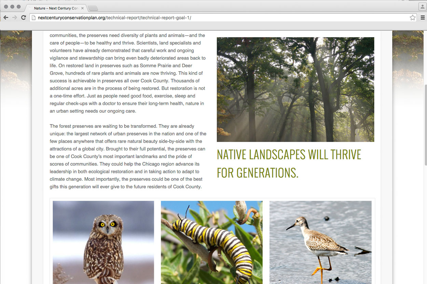Click the 'Native Landscapes Will Thrive' heading

tap(289, 164)
